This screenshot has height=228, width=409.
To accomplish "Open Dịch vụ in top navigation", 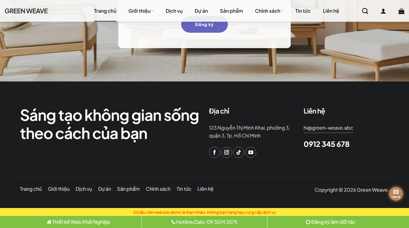I will (174, 11).
